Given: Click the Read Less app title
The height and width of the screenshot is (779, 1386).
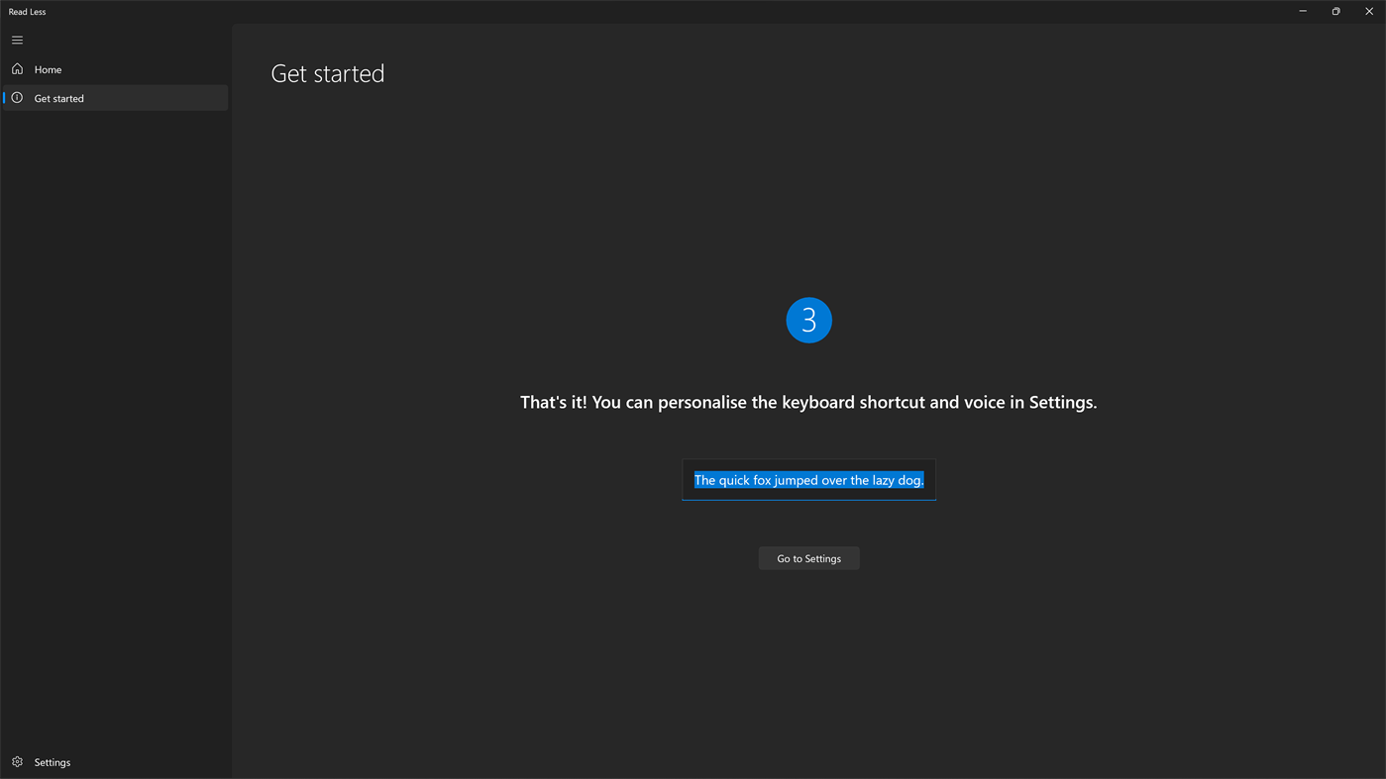Looking at the screenshot, I should (x=27, y=10).
